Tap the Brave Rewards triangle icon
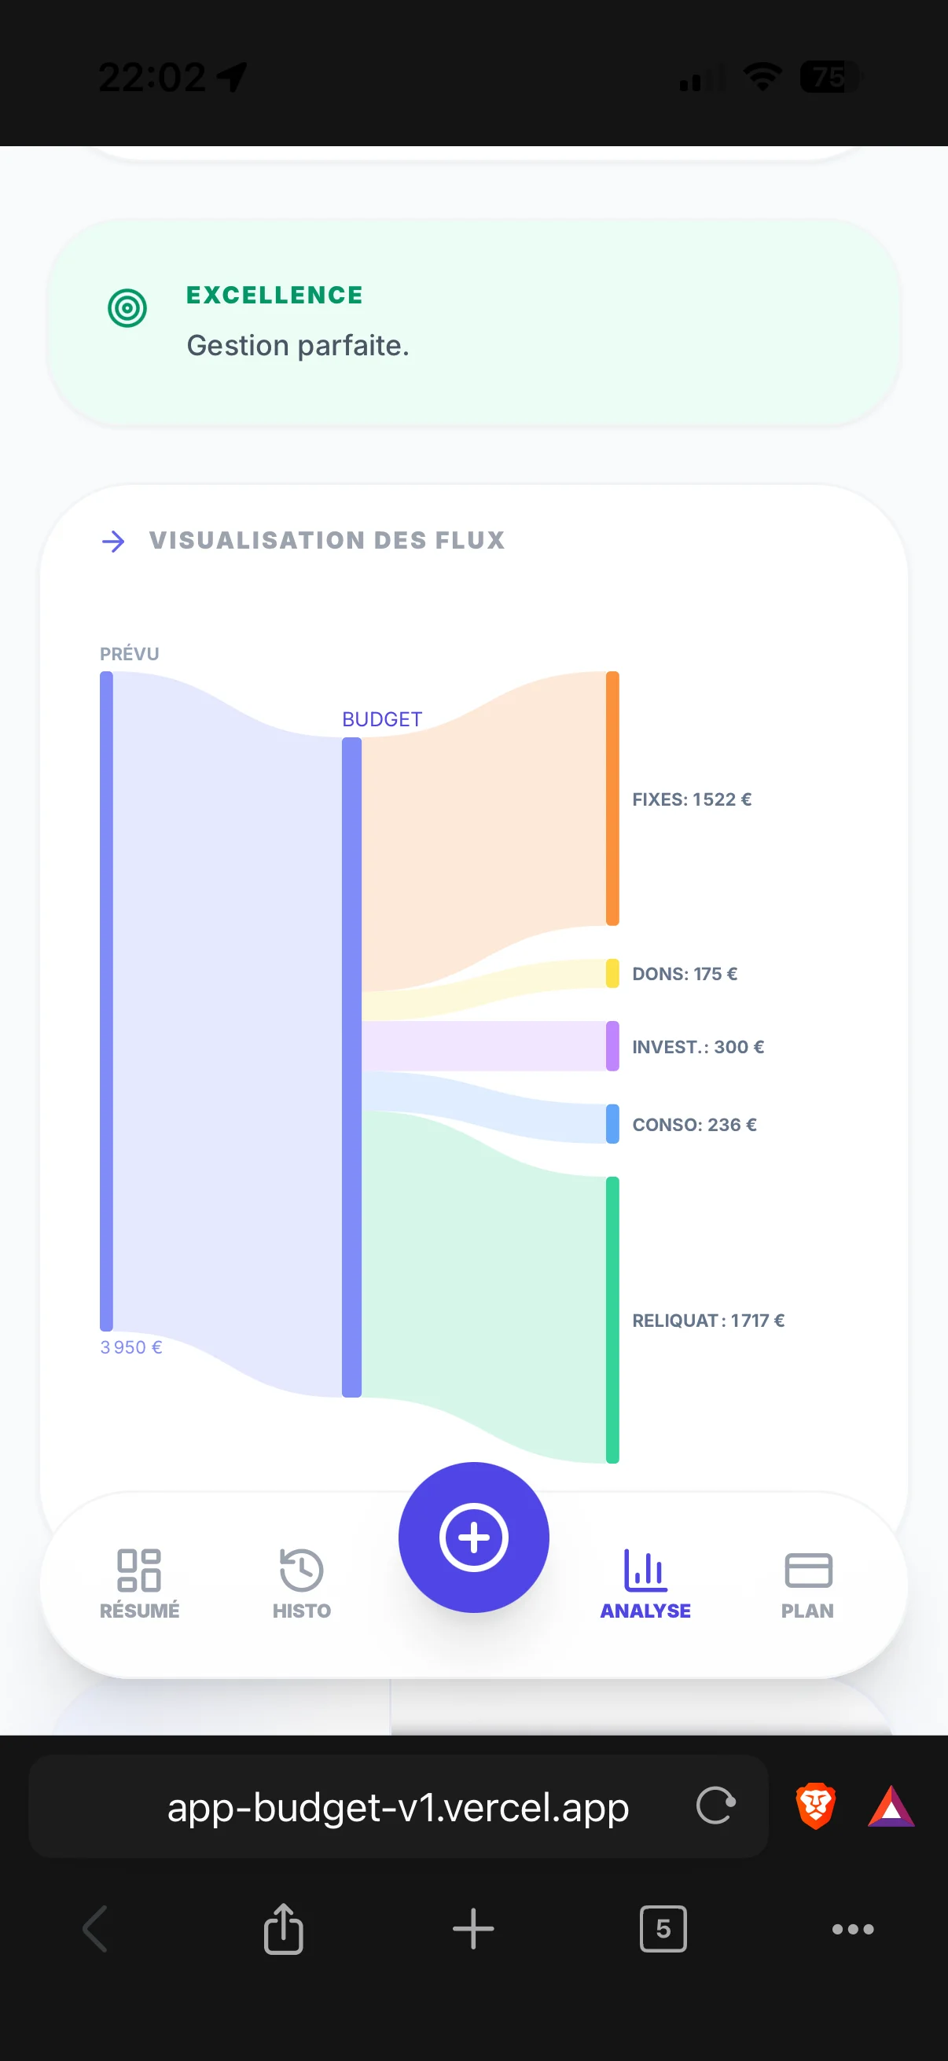The image size is (948, 2061). pyautogui.click(x=891, y=1807)
